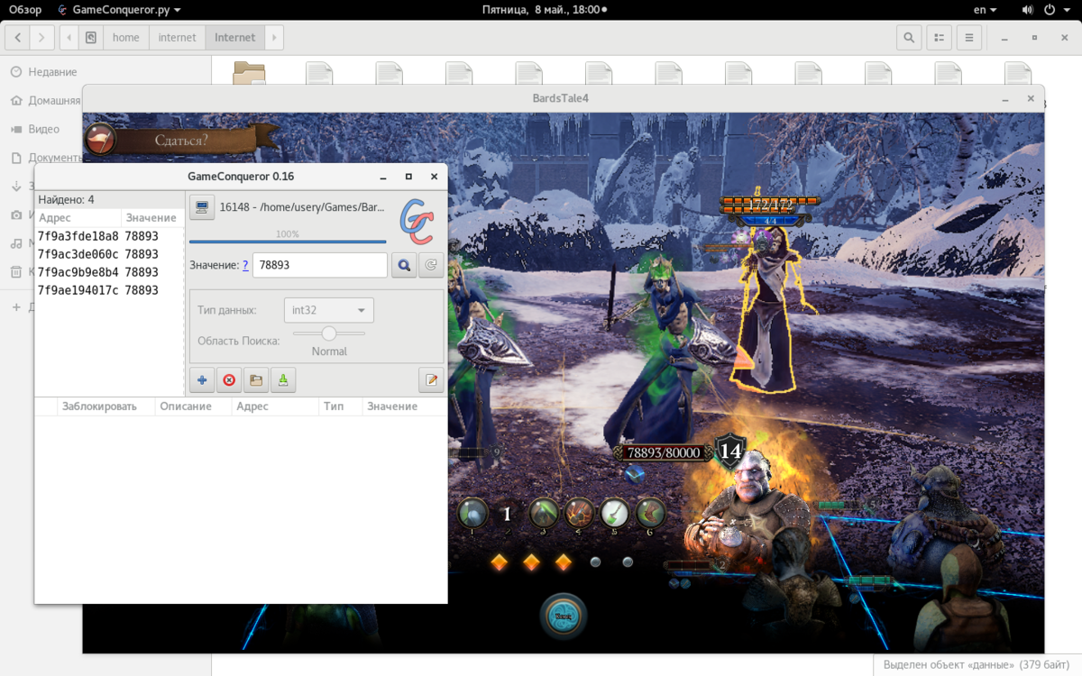This screenshot has width=1082, height=676.
Task: Open file manager search
Action: tap(909, 38)
